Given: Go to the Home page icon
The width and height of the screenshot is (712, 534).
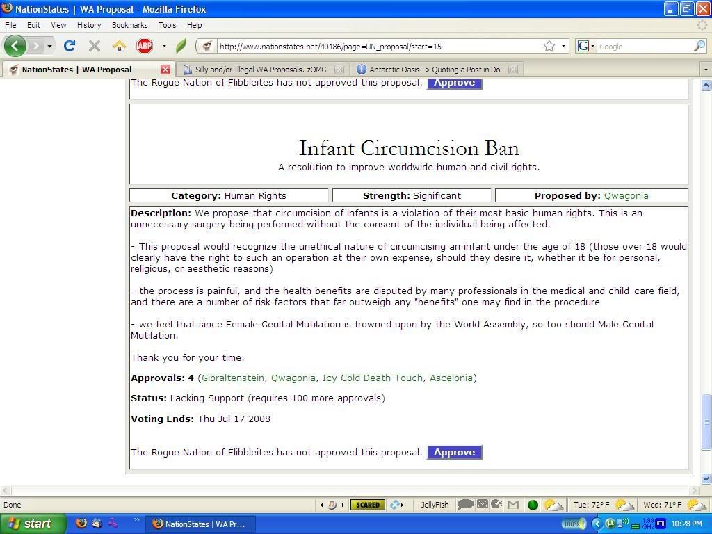Looking at the screenshot, I should click(x=120, y=47).
